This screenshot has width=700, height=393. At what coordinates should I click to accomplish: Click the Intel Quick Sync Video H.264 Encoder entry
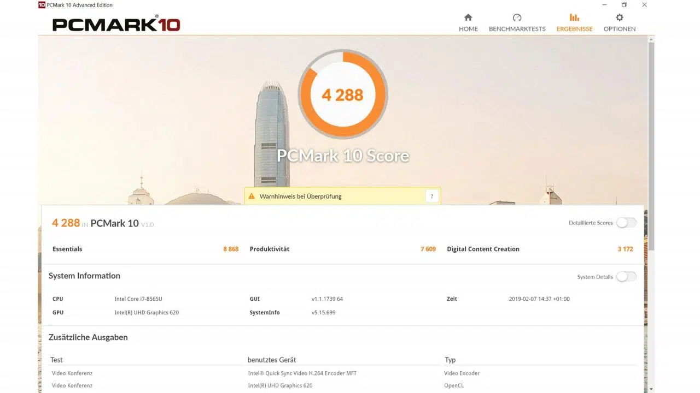click(302, 373)
